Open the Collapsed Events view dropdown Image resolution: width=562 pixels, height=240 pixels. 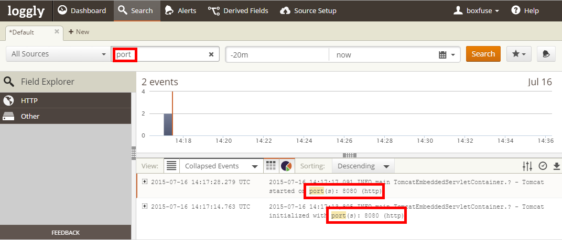coord(221,166)
